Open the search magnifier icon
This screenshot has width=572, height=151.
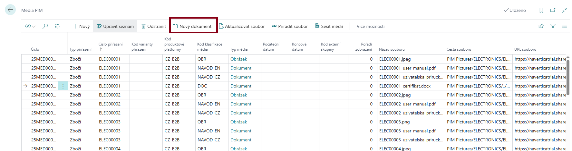[45, 26]
